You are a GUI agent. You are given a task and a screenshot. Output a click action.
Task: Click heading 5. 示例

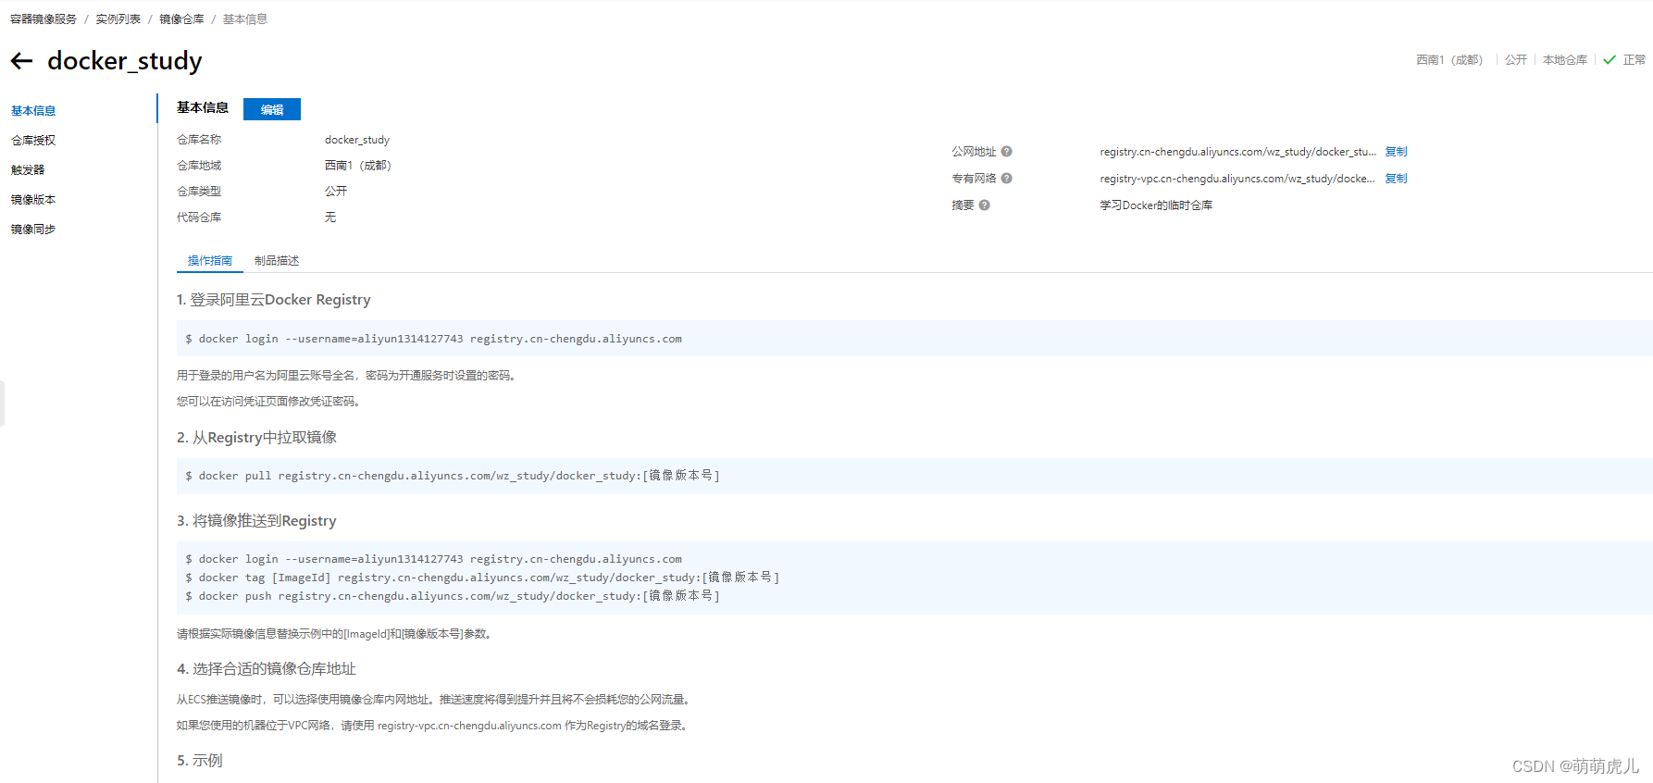click(200, 761)
